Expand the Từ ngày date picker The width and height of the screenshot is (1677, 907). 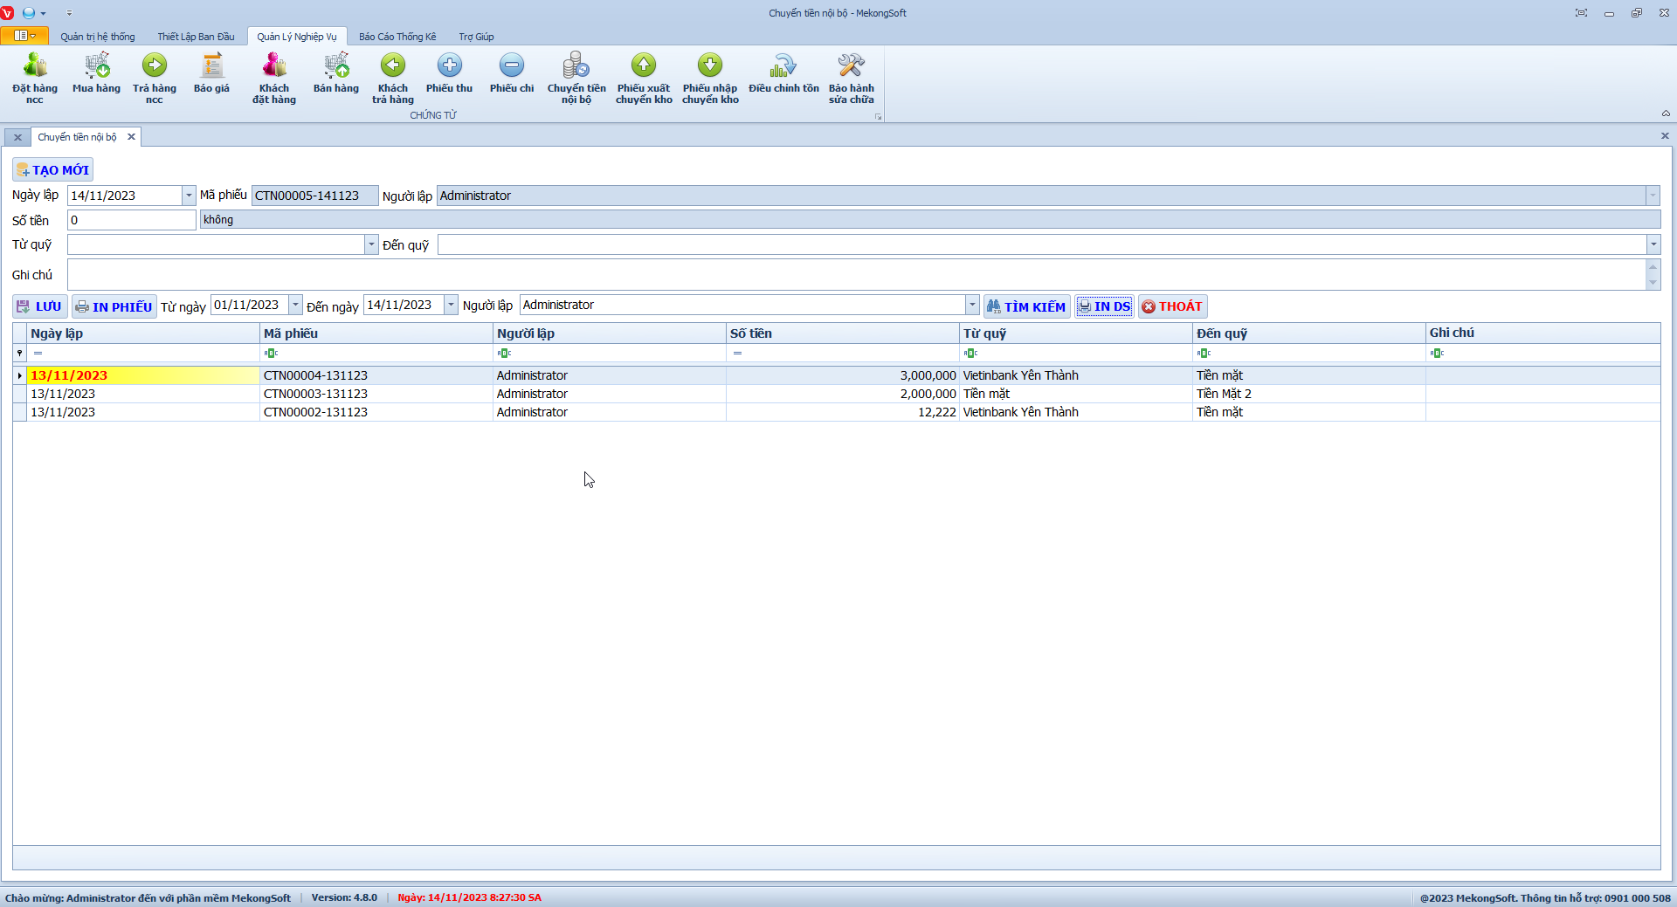point(295,305)
